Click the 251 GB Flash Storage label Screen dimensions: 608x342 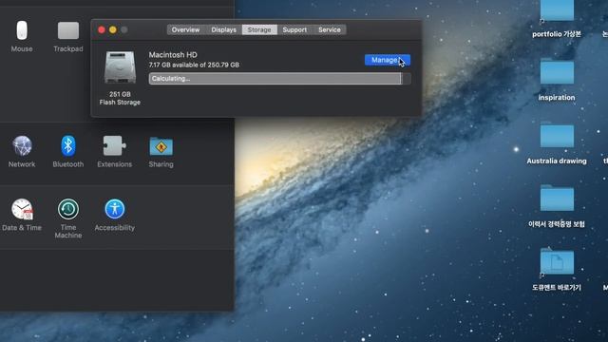[x=120, y=98]
